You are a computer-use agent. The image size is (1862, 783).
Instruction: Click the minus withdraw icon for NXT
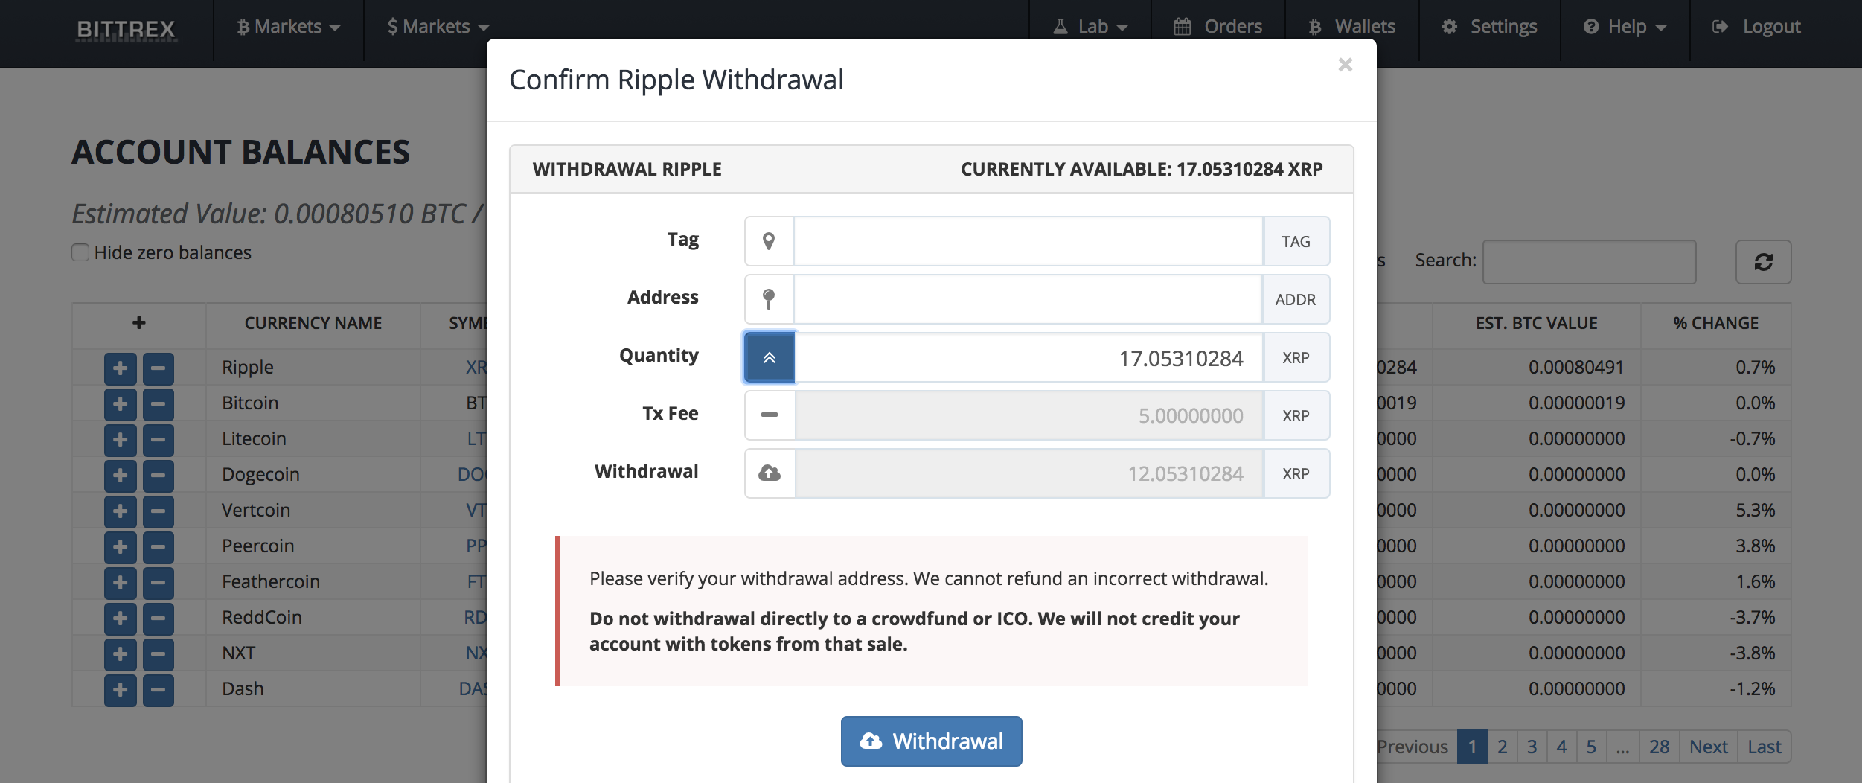coord(159,654)
